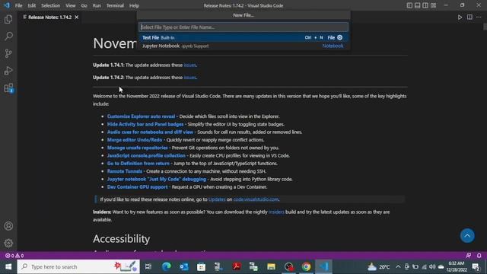Open Manage unsafe repositories link

point(137,148)
